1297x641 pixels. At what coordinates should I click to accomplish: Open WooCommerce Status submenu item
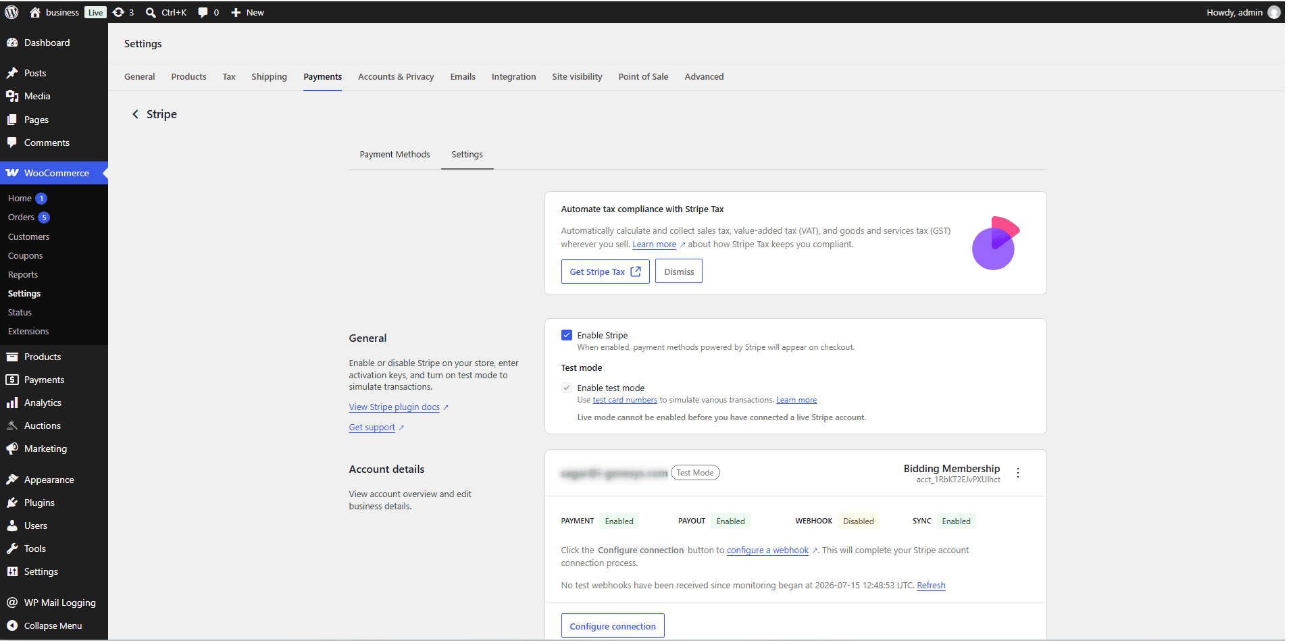point(20,312)
